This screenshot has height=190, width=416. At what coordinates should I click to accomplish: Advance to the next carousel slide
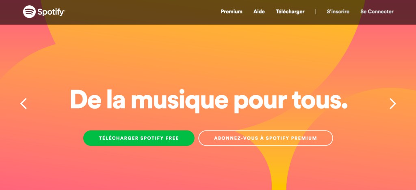point(392,103)
